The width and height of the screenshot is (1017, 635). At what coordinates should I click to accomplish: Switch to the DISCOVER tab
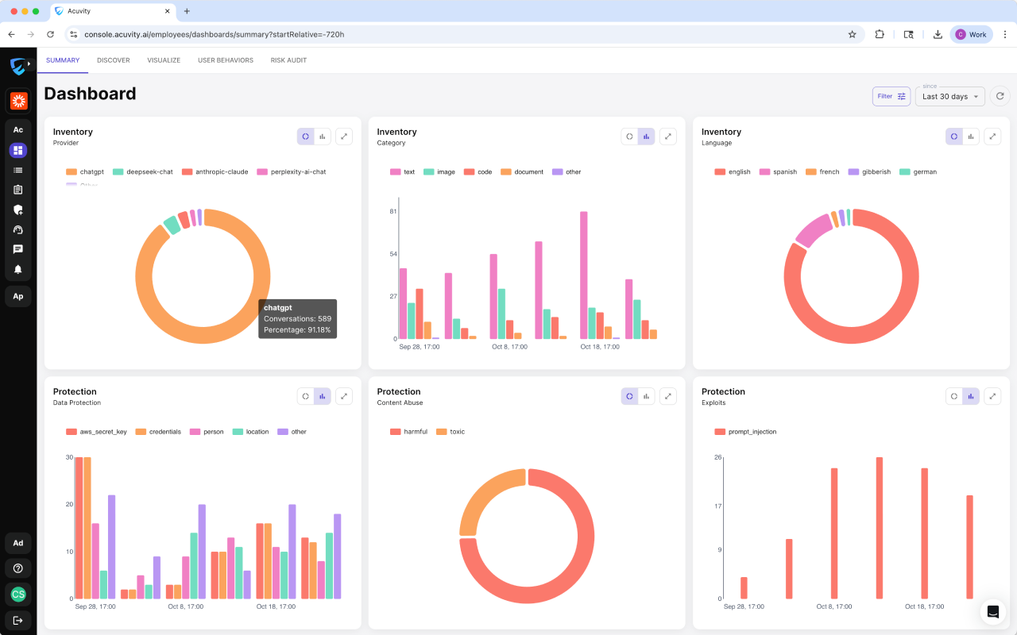point(114,60)
